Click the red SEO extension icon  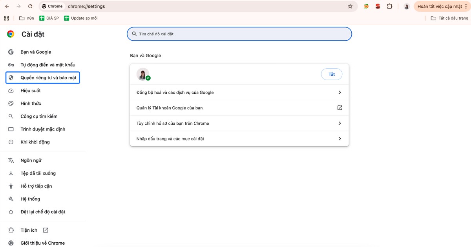pos(377,6)
